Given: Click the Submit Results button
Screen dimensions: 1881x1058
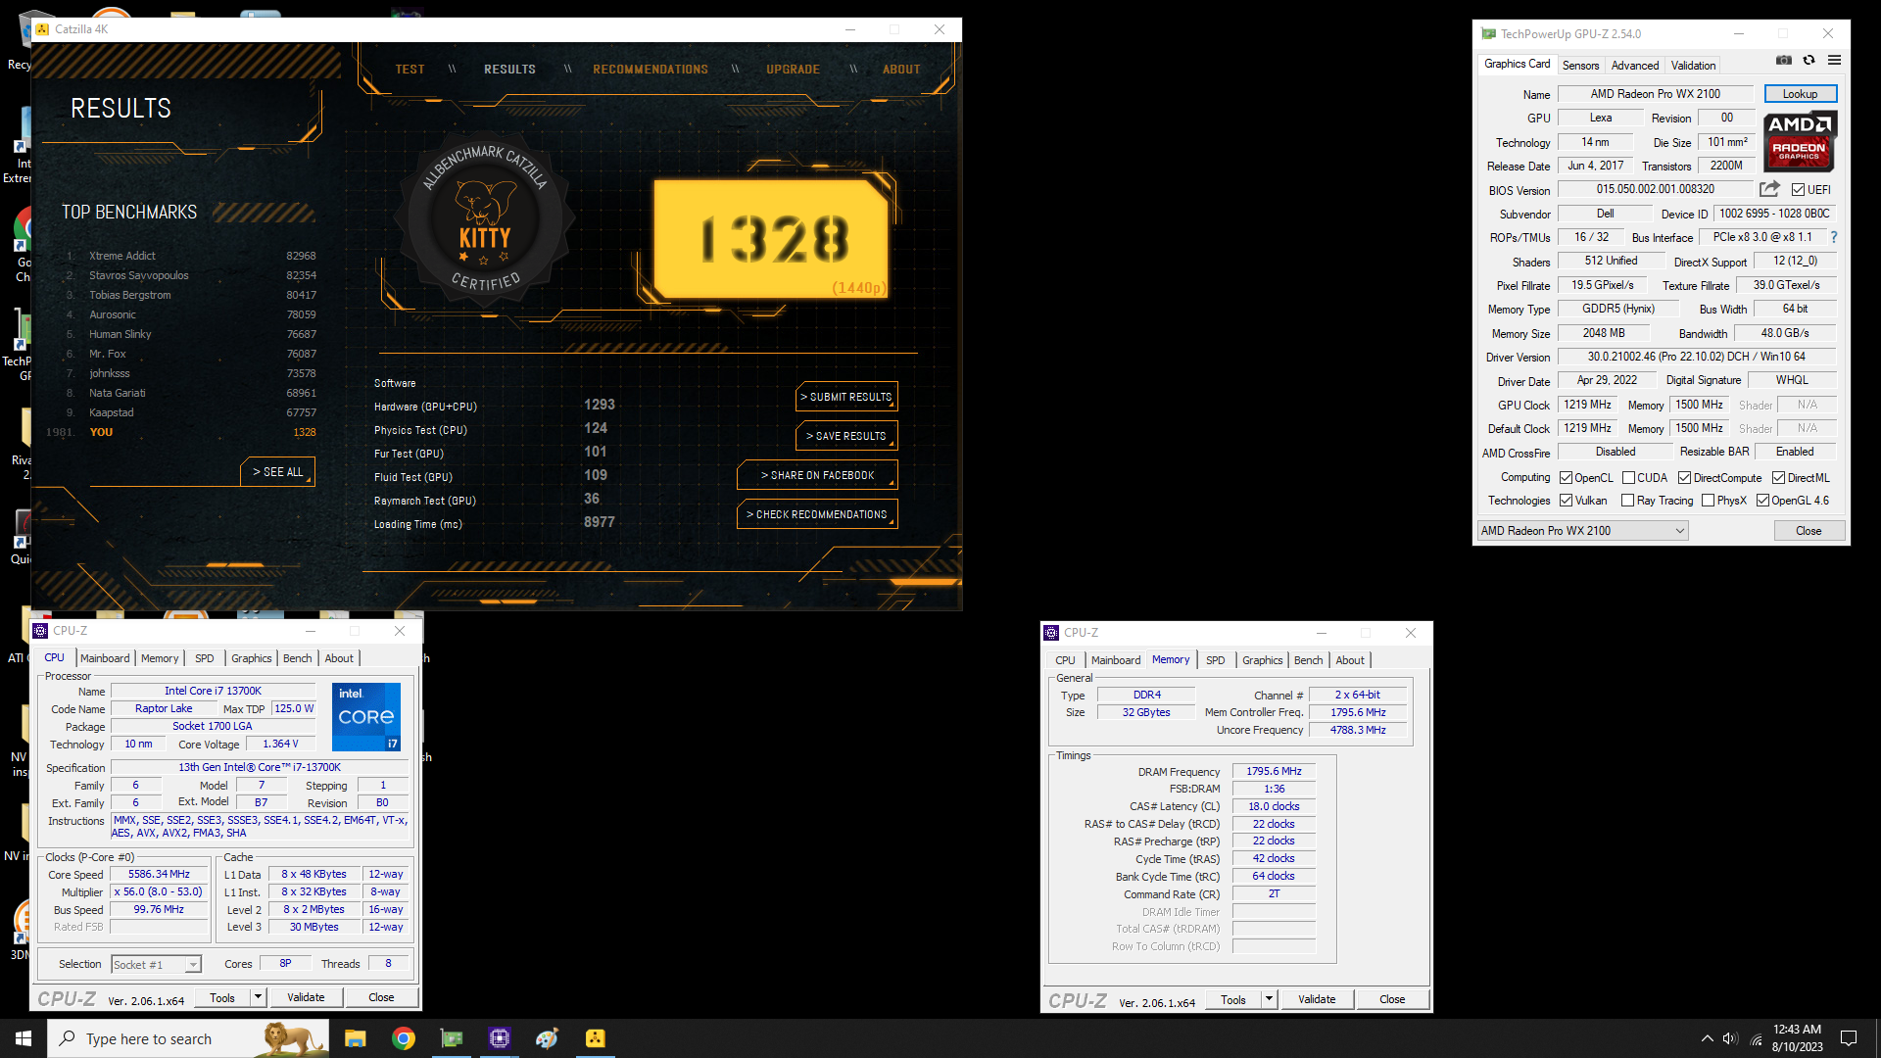Looking at the screenshot, I should tap(846, 397).
